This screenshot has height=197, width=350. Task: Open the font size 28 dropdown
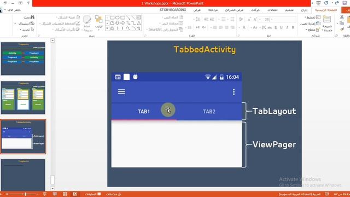pyautogui.click(x=260, y=20)
